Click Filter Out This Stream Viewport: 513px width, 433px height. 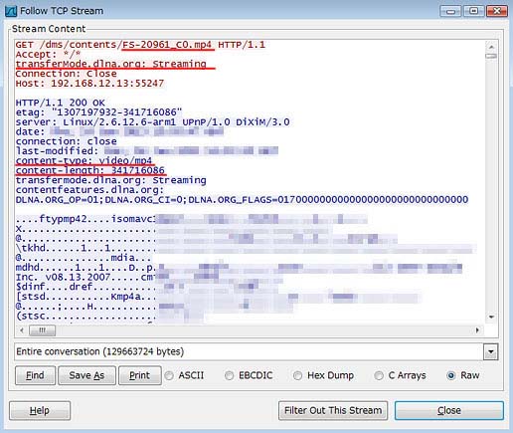(333, 410)
